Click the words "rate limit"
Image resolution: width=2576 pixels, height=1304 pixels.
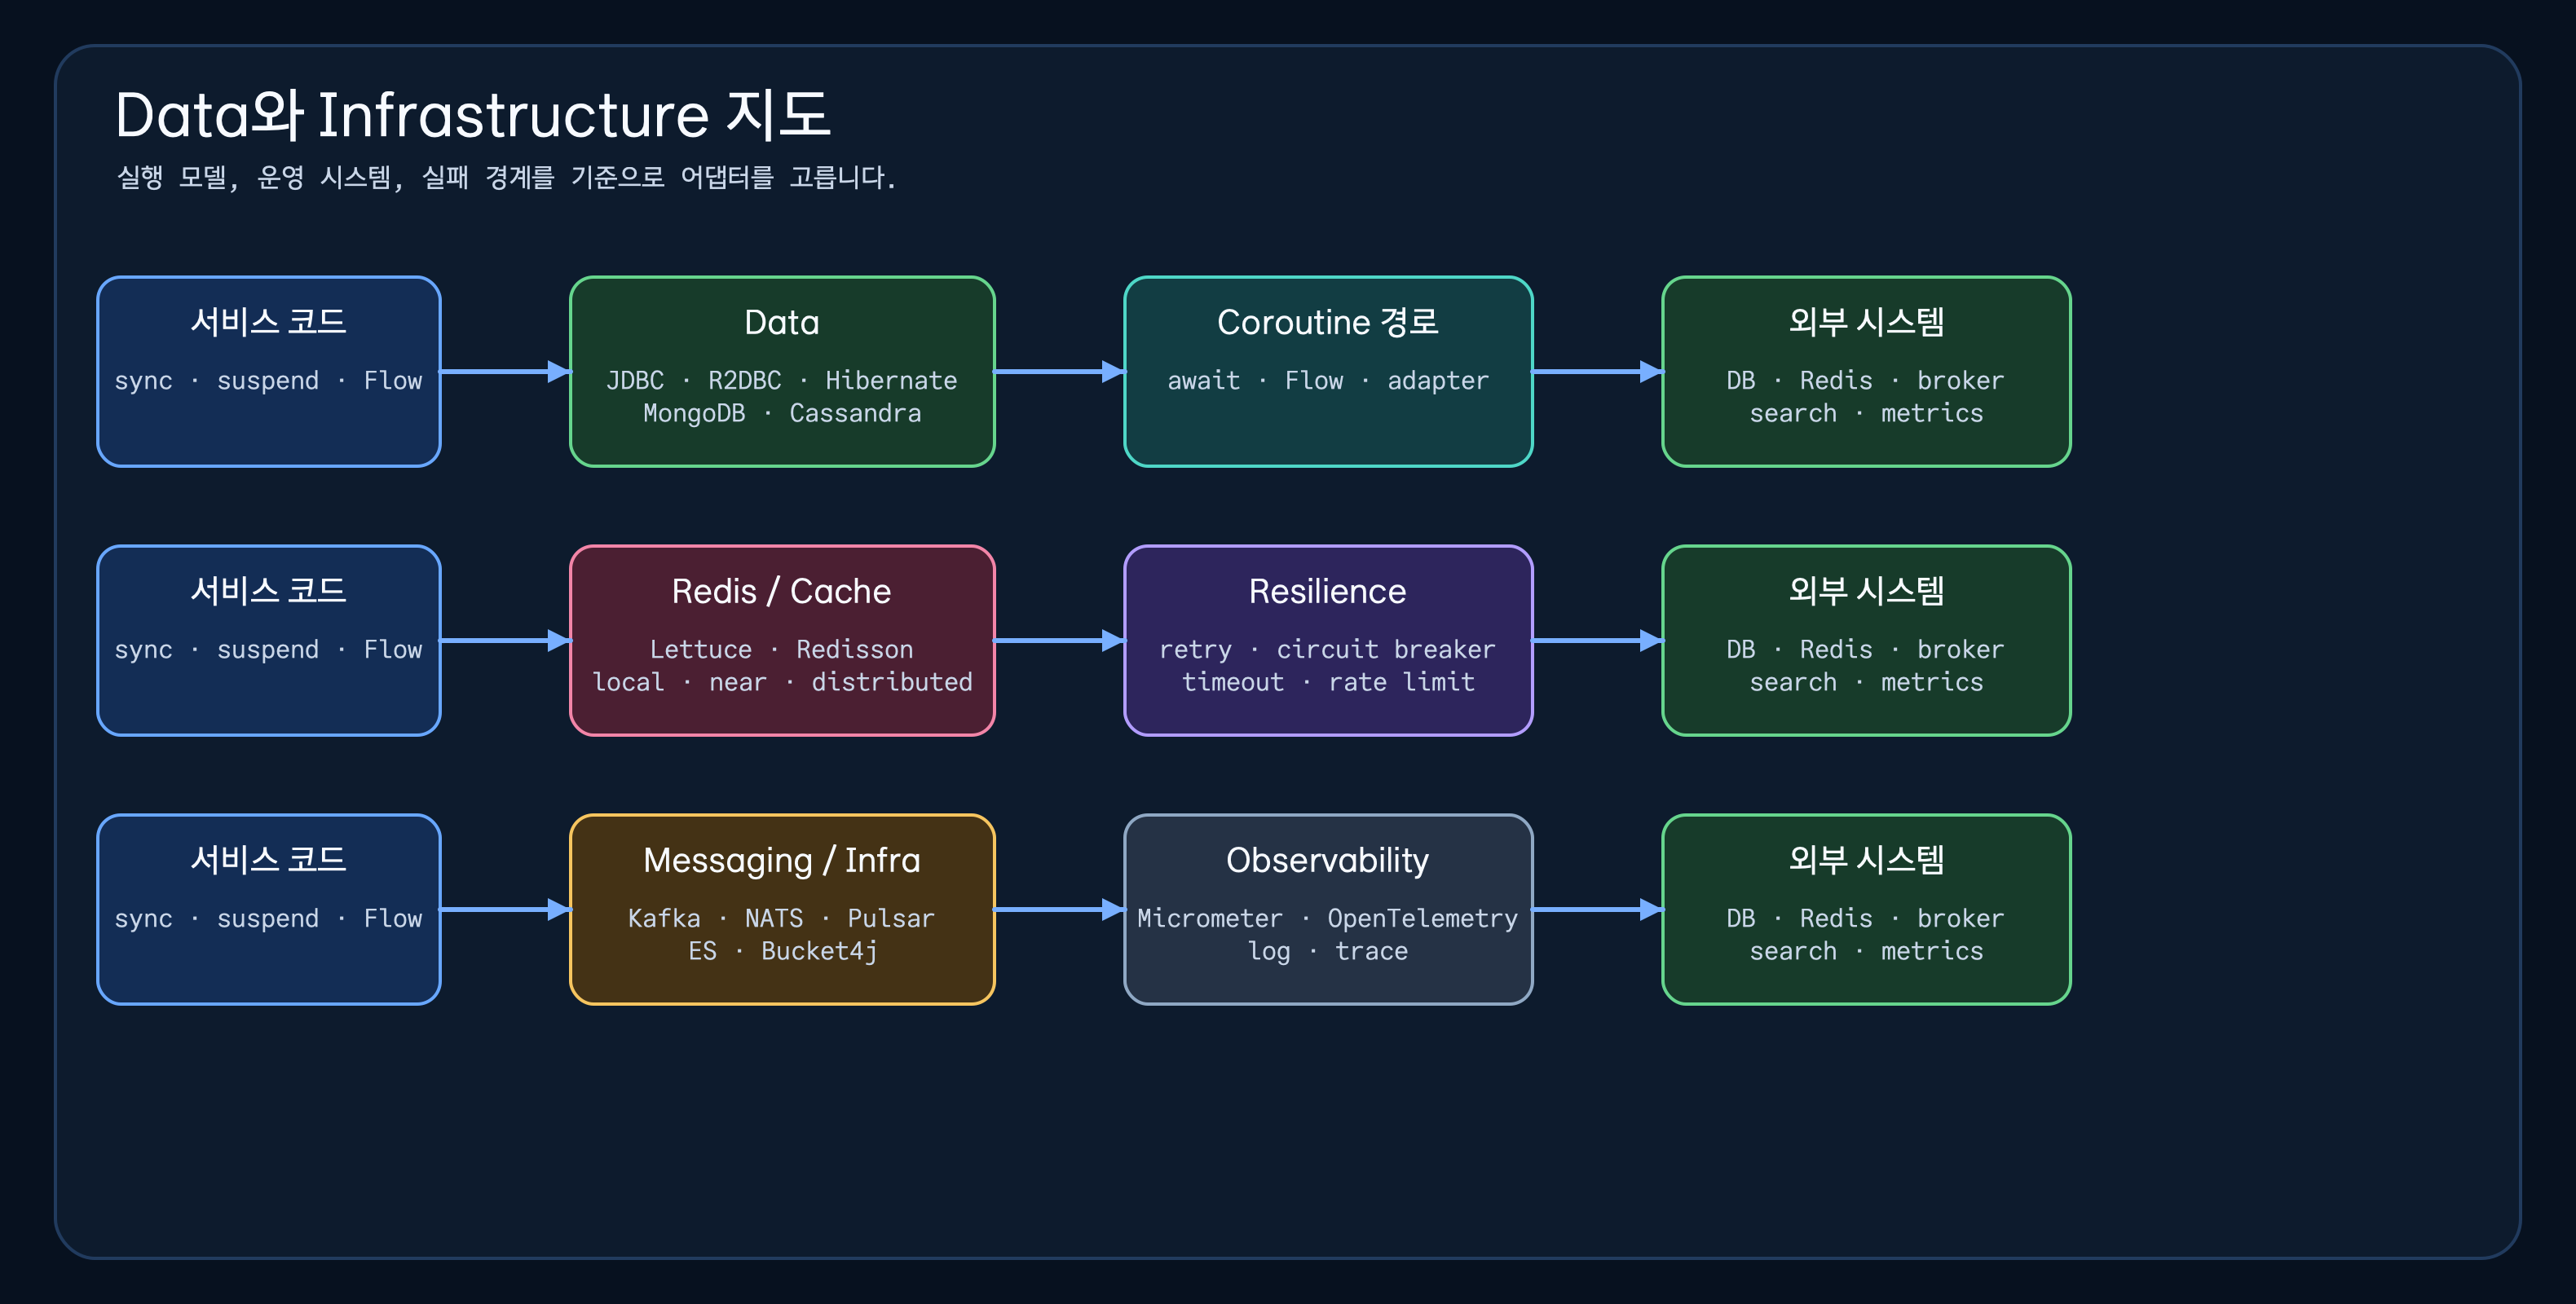point(1402,682)
